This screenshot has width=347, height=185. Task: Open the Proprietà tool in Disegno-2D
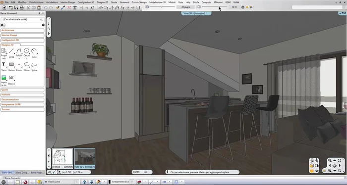pyautogui.click(x=4, y=53)
